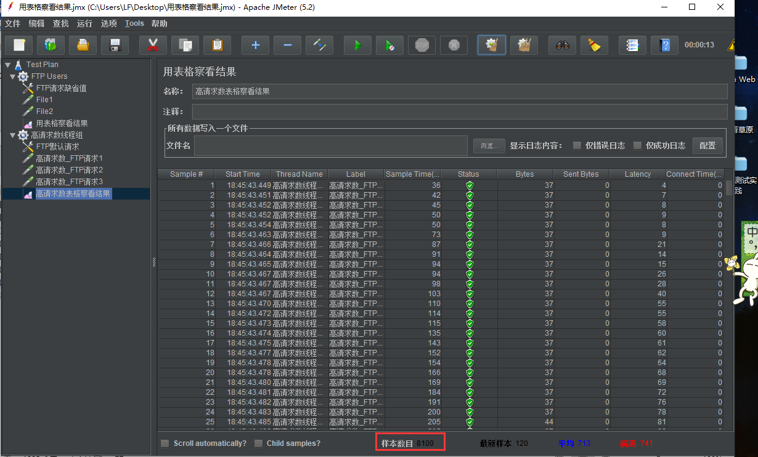Enable 仅成功日志 checkbox
The height and width of the screenshot is (457, 758).
coord(637,145)
